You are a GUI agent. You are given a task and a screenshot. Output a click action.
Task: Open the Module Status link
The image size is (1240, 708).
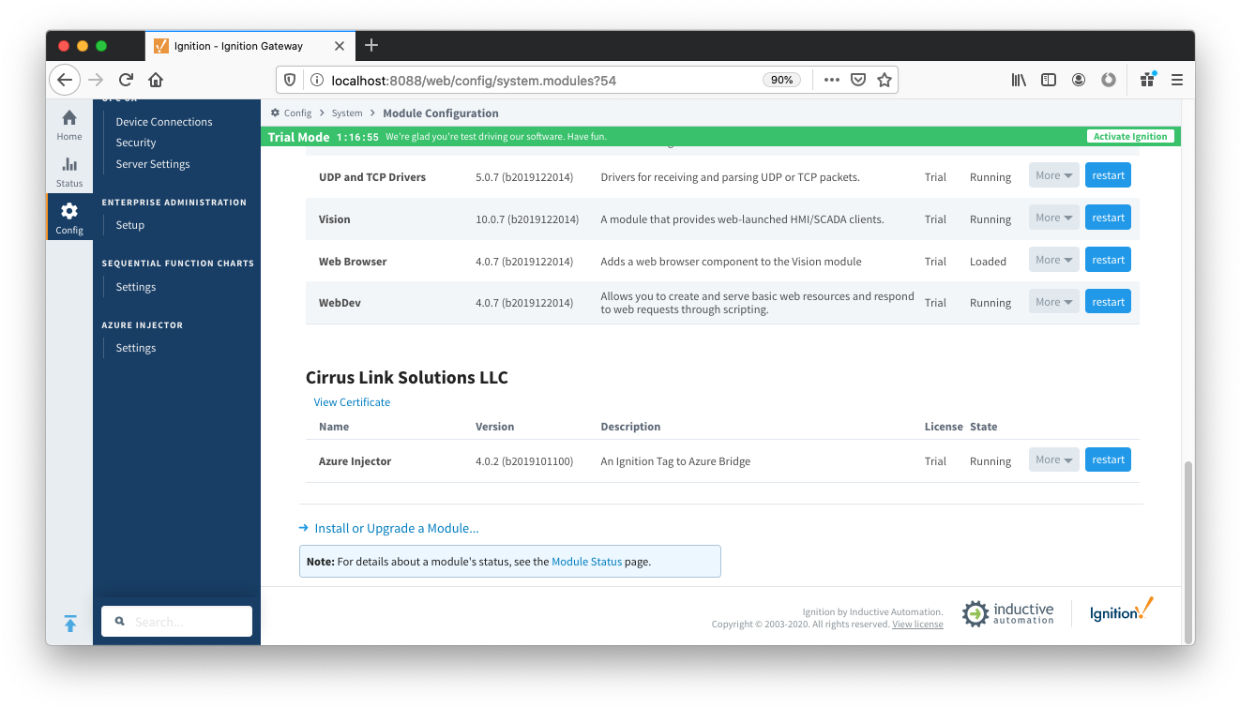pos(586,562)
